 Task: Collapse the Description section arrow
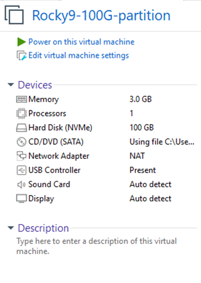click(x=11, y=228)
